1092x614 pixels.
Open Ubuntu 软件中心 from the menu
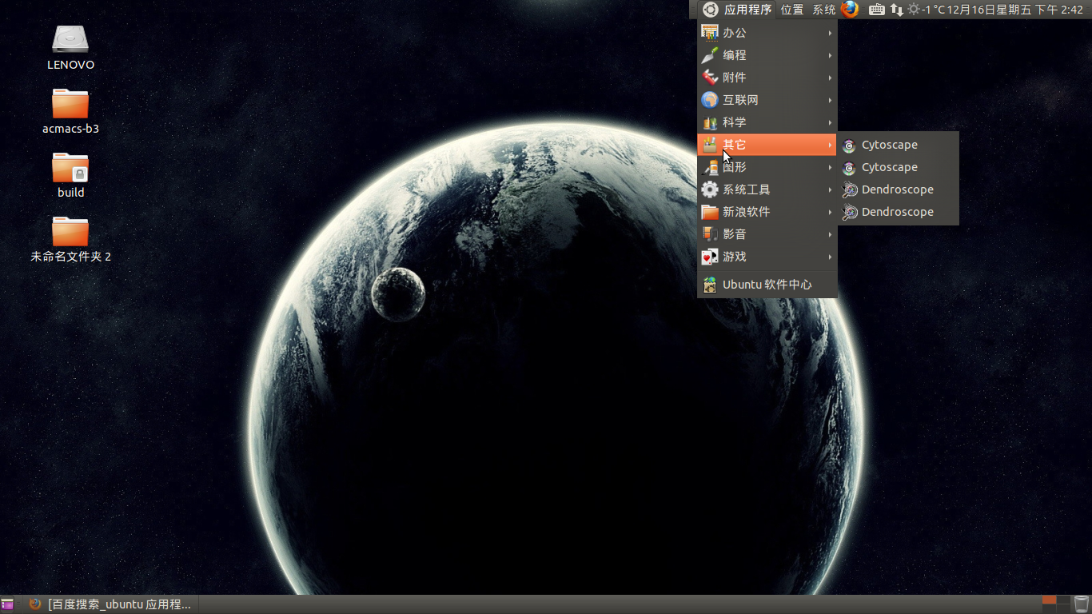767,285
